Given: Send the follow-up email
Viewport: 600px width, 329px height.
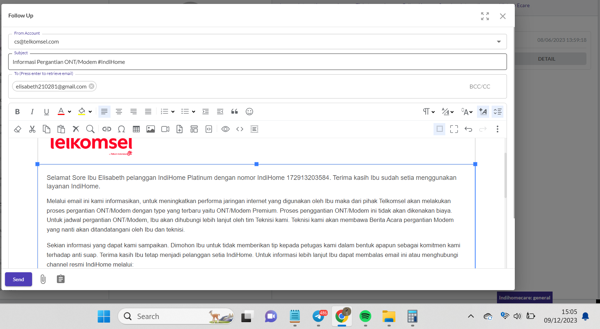Looking at the screenshot, I should (x=19, y=279).
